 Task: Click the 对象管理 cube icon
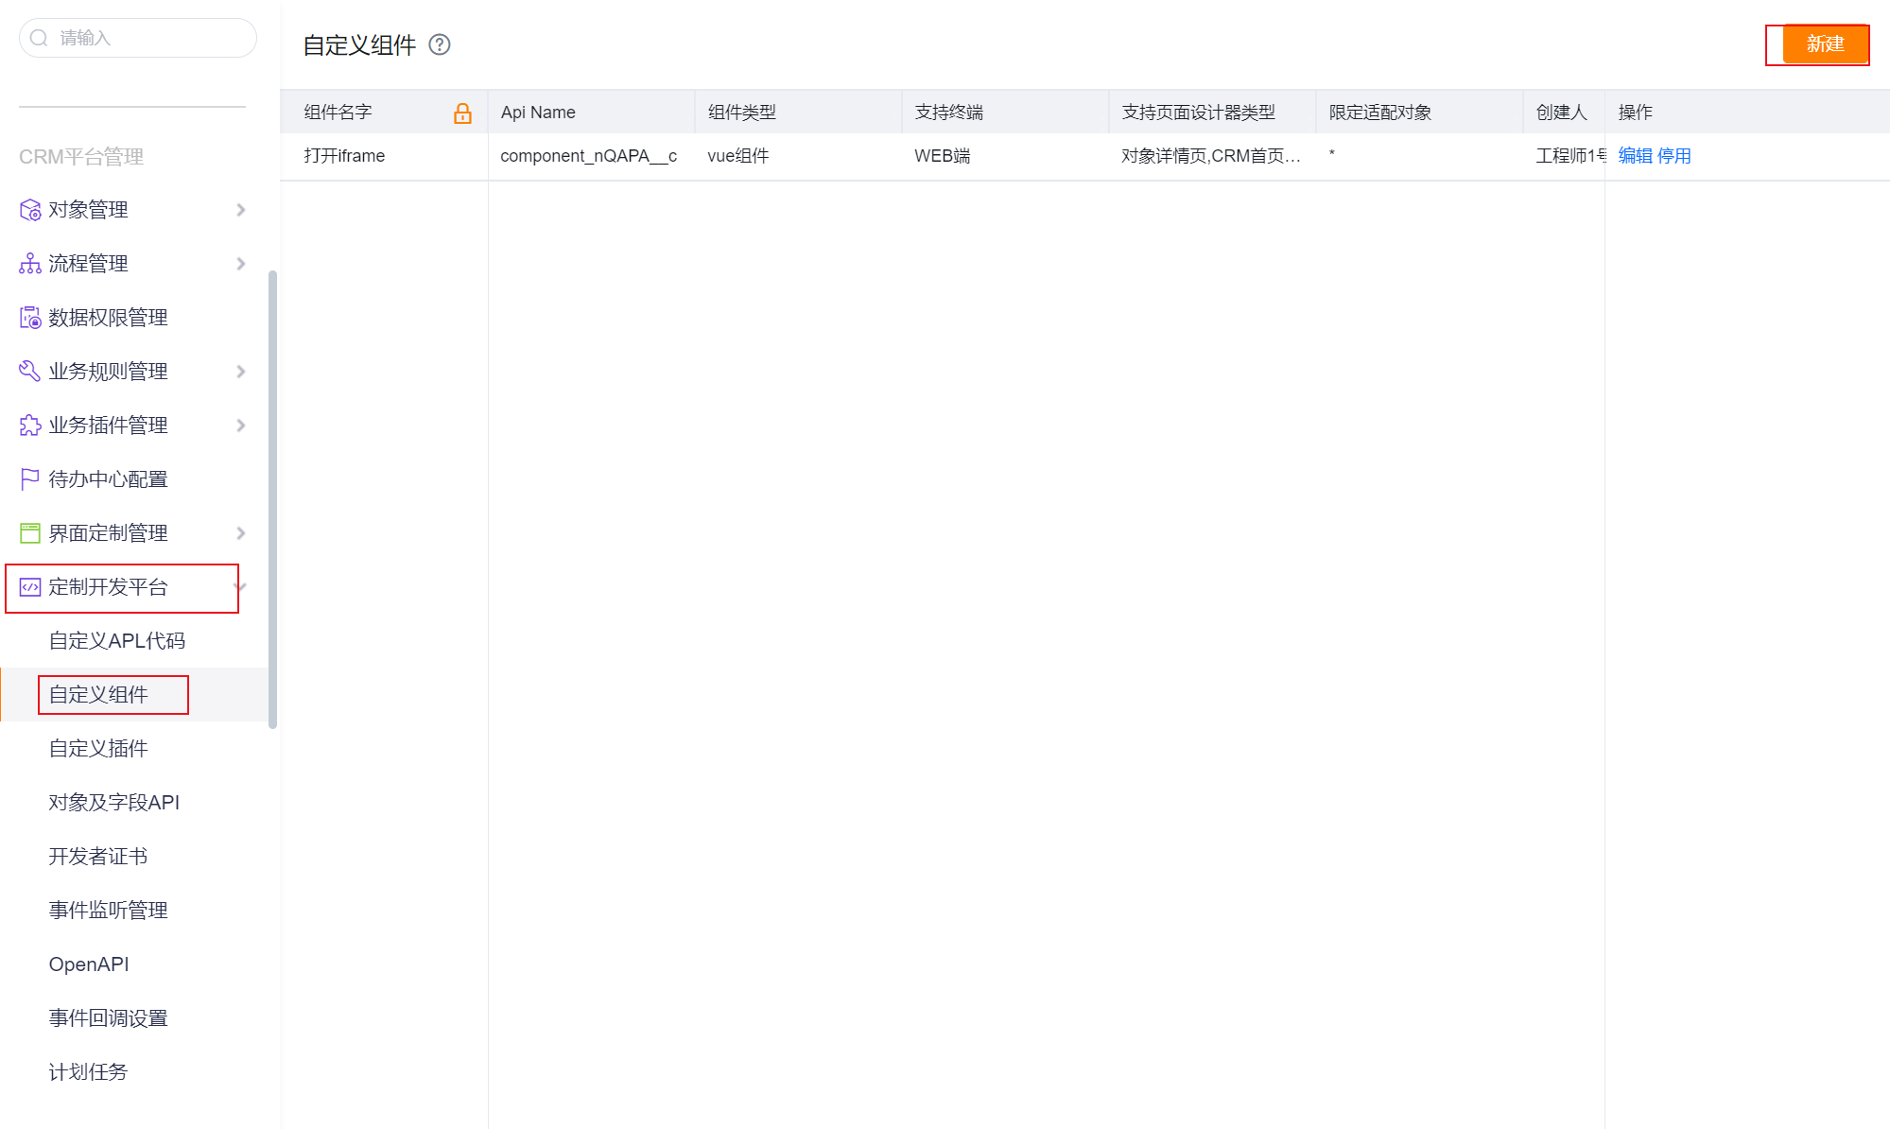point(30,210)
